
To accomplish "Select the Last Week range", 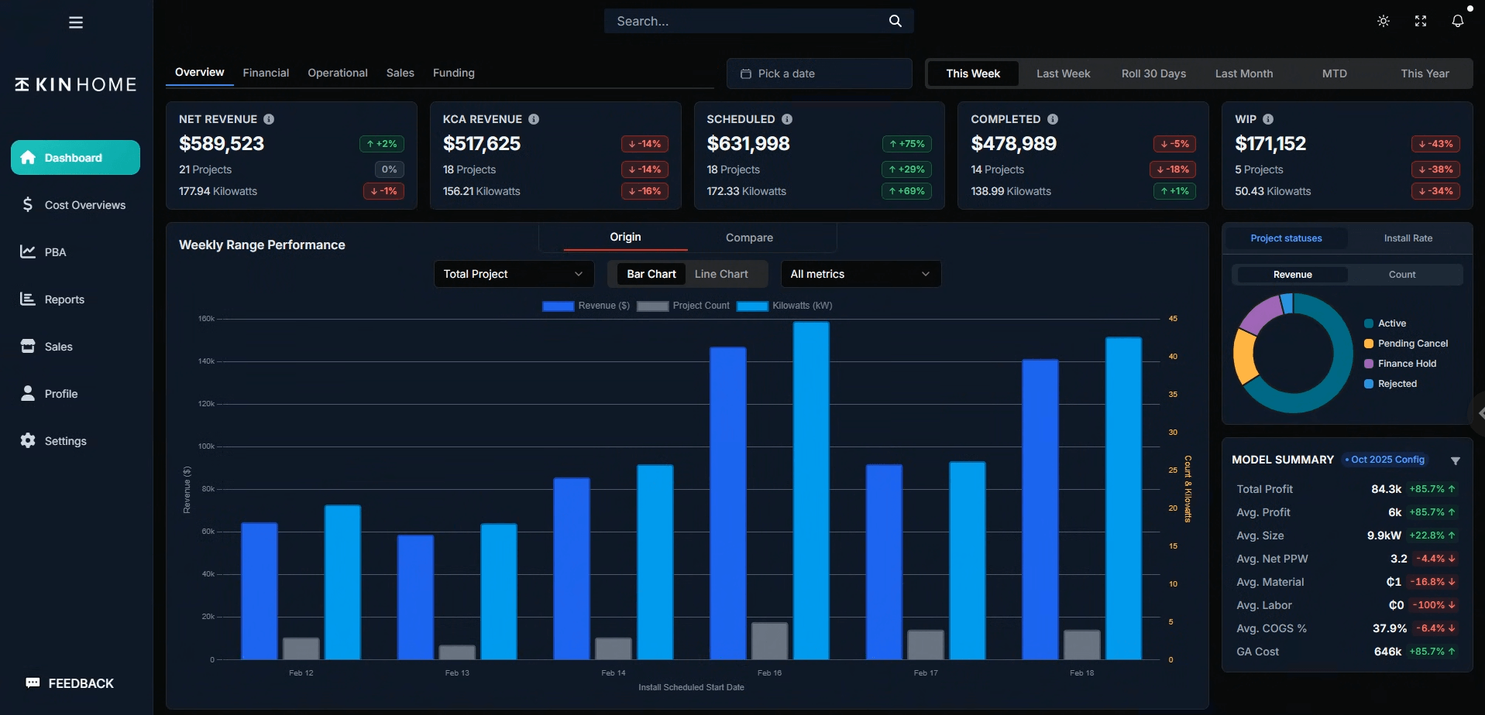I will point(1063,74).
